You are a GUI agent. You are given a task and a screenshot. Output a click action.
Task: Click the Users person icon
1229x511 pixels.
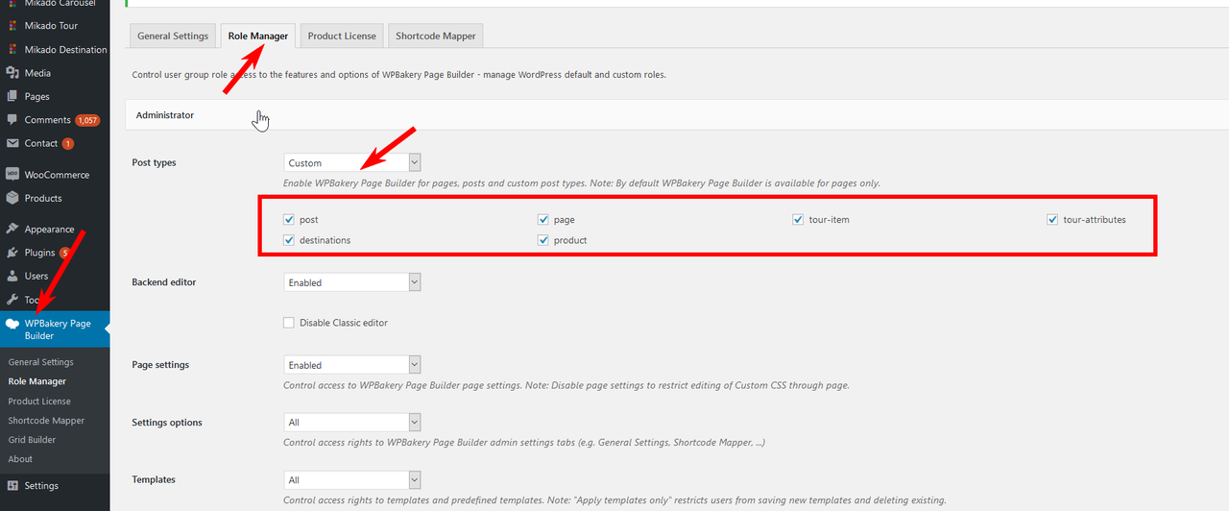click(12, 276)
